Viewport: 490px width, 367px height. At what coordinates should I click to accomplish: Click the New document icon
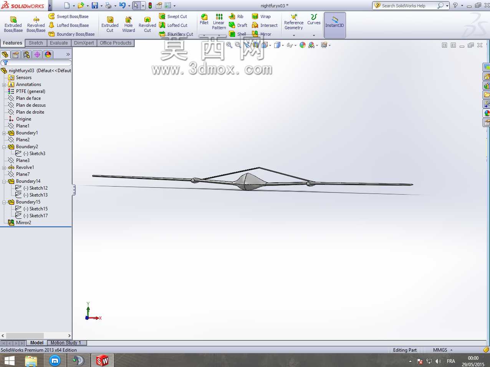coord(67,5)
